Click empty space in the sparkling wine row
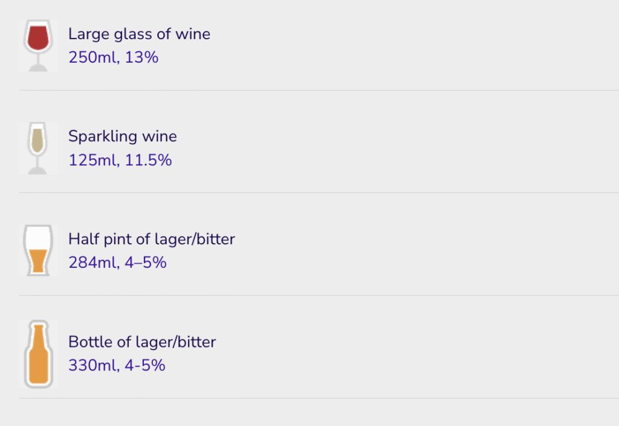 [x=395, y=148]
